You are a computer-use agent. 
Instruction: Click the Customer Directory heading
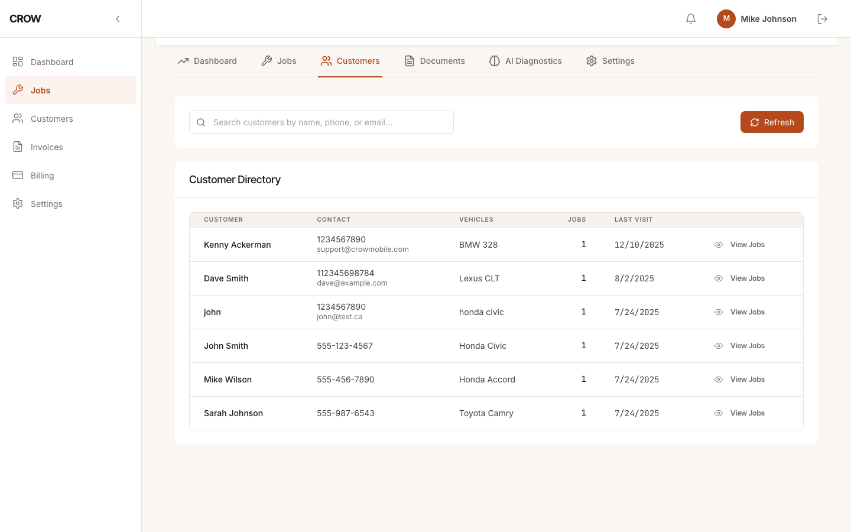point(235,180)
